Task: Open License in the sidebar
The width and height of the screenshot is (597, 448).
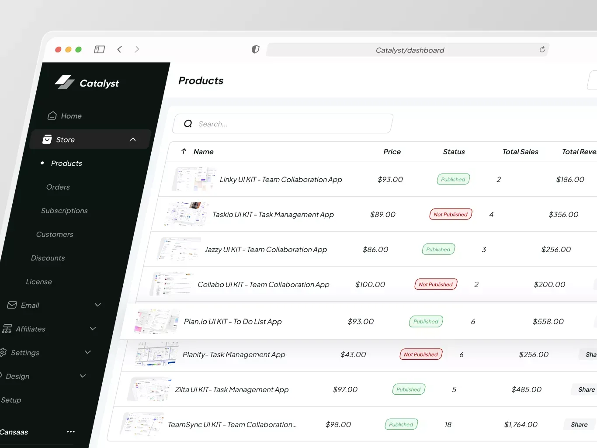Action: click(39, 281)
